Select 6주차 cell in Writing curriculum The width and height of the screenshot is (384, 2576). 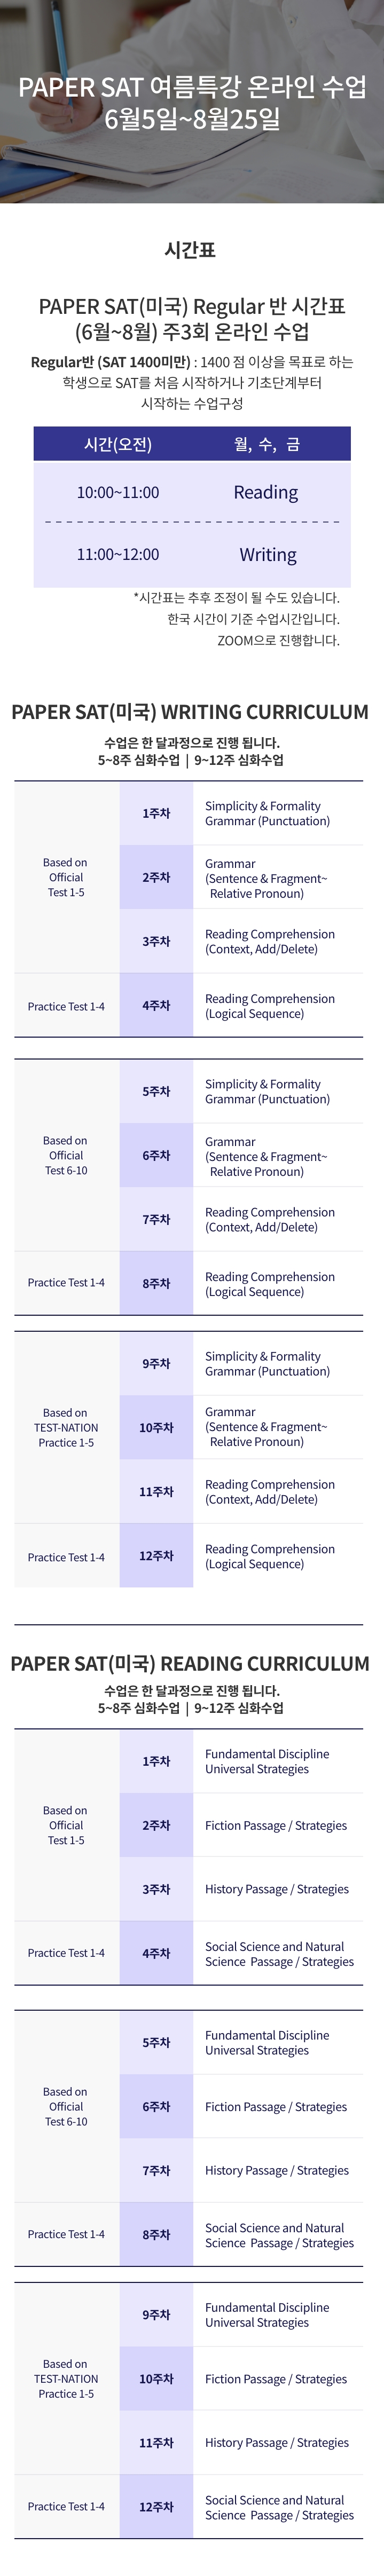156,1155
